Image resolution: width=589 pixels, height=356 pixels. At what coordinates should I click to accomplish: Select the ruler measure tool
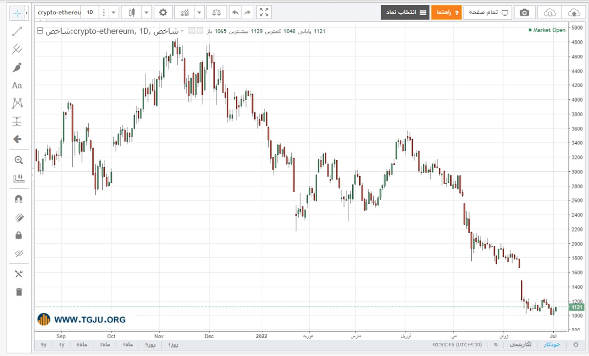[x=18, y=178]
